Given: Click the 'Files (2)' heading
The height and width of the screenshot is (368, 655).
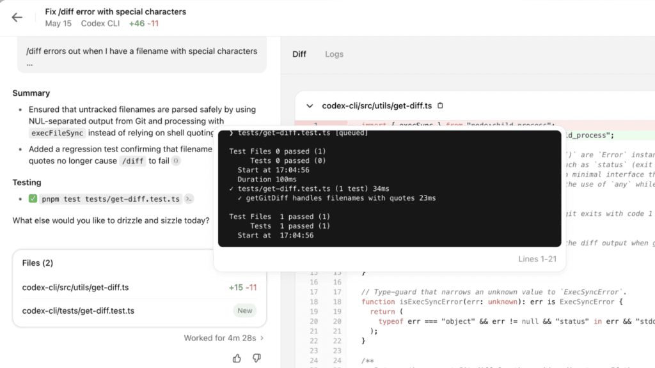Looking at the screenshot, I should [x=38, y=263].
